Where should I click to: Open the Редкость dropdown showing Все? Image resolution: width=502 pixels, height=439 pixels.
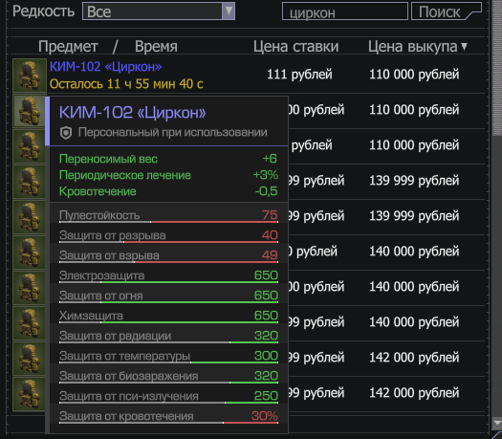[x=159, y=11]
